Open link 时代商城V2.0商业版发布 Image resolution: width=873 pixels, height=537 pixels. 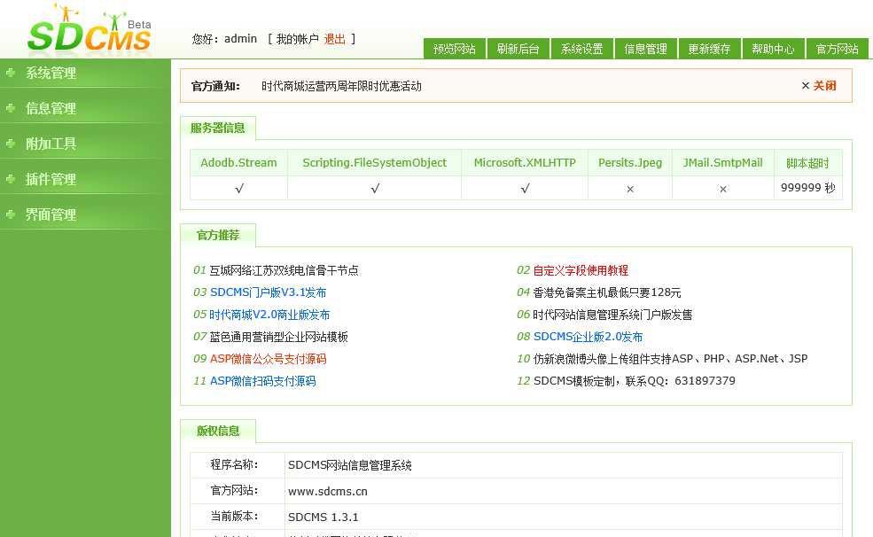[x=269, y=315]
